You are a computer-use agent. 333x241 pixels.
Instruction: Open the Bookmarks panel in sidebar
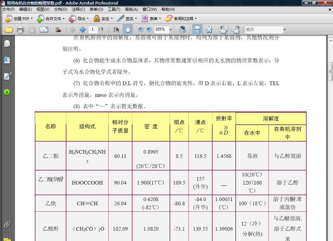point(7,60)
